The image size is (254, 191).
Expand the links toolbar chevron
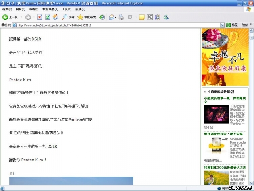pyautogui.click(x=251, y=24)
